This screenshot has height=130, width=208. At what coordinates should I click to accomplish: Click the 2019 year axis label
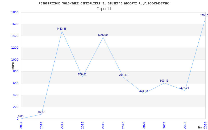[103, 125]
